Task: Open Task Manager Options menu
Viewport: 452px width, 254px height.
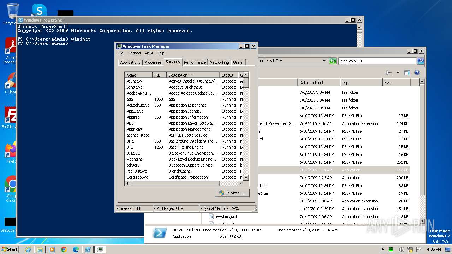Action: pos(134,53)
